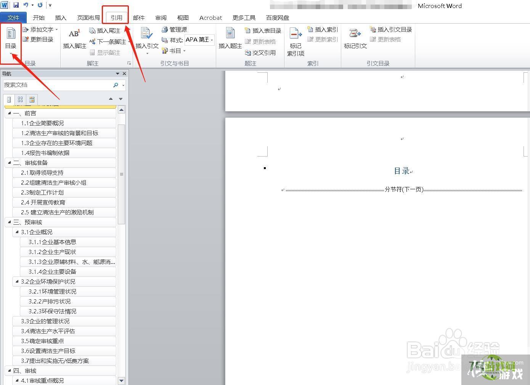
Task: Switch to the 视图 tab
Action: coord(183,18)
